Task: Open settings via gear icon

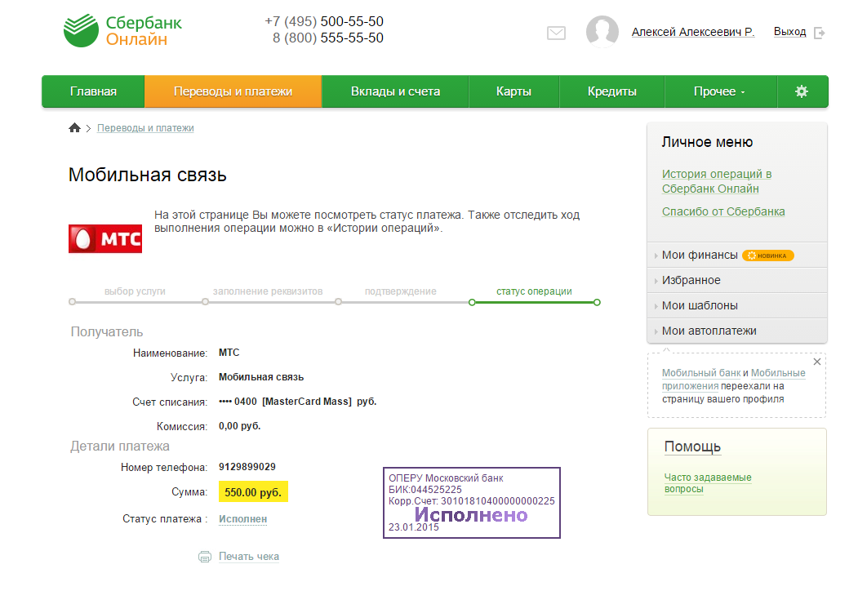Action: coord(802,91)
